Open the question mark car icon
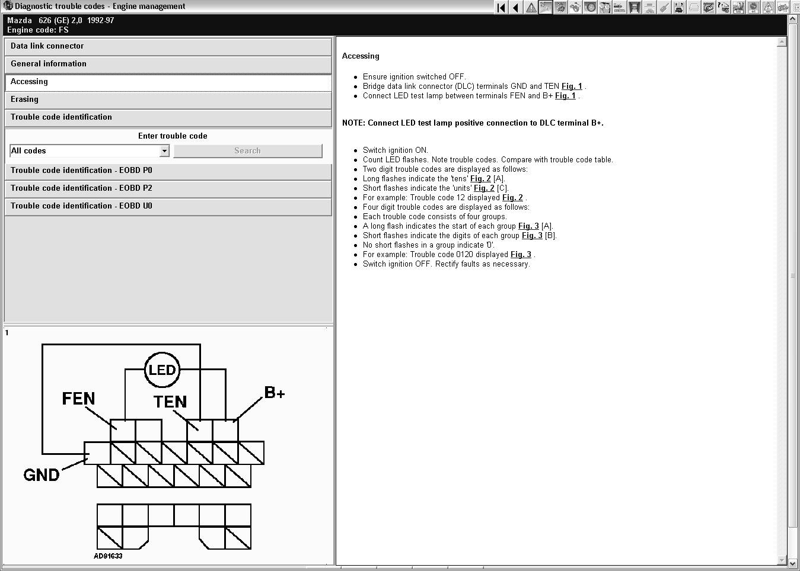 click(723, 7)
